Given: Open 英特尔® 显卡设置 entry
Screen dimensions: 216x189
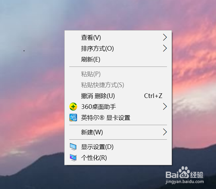Looking at the screenshot, I should (x=118, y=118).
